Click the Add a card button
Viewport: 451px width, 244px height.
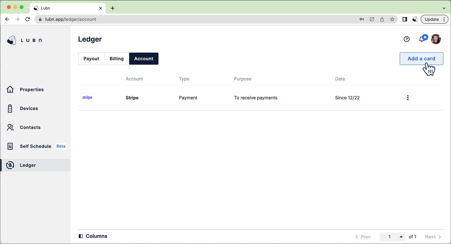(421, 59)
